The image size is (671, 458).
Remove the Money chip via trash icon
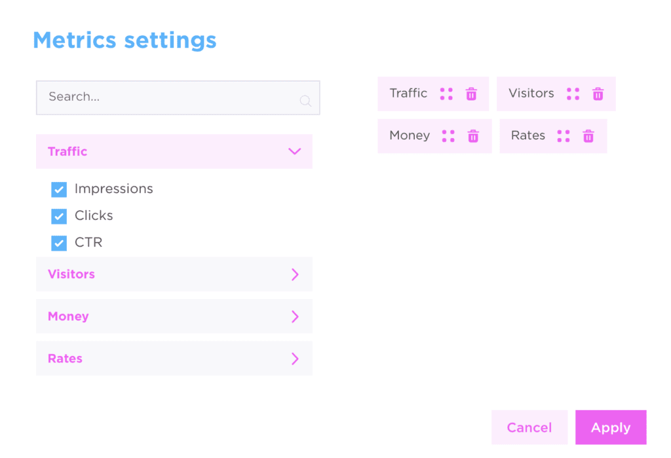tap(473, 136)
